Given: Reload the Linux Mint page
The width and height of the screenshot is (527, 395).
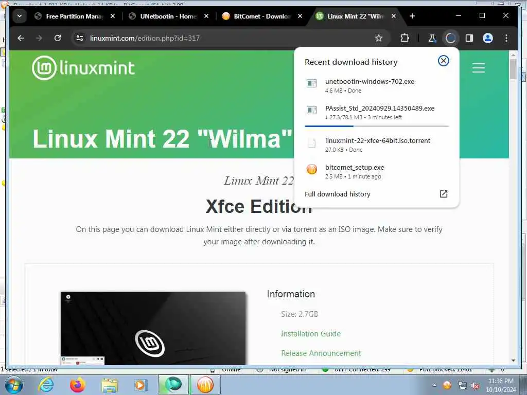Looking at the screenshot, I should [x=58, y=38].
